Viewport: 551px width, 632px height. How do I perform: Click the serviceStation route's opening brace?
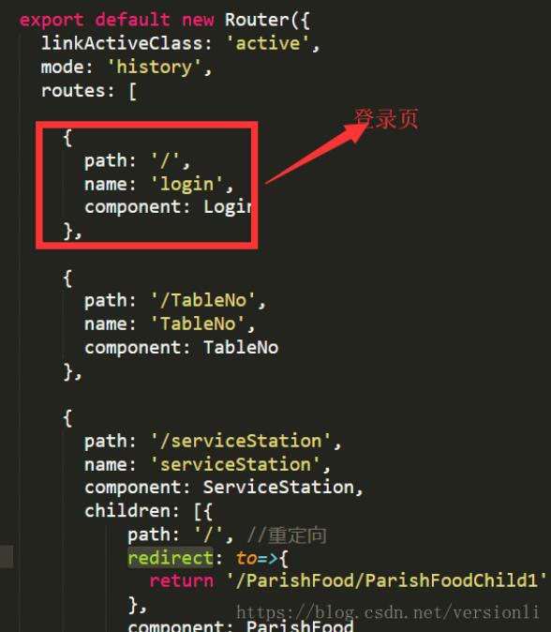[x=67, y=418]
